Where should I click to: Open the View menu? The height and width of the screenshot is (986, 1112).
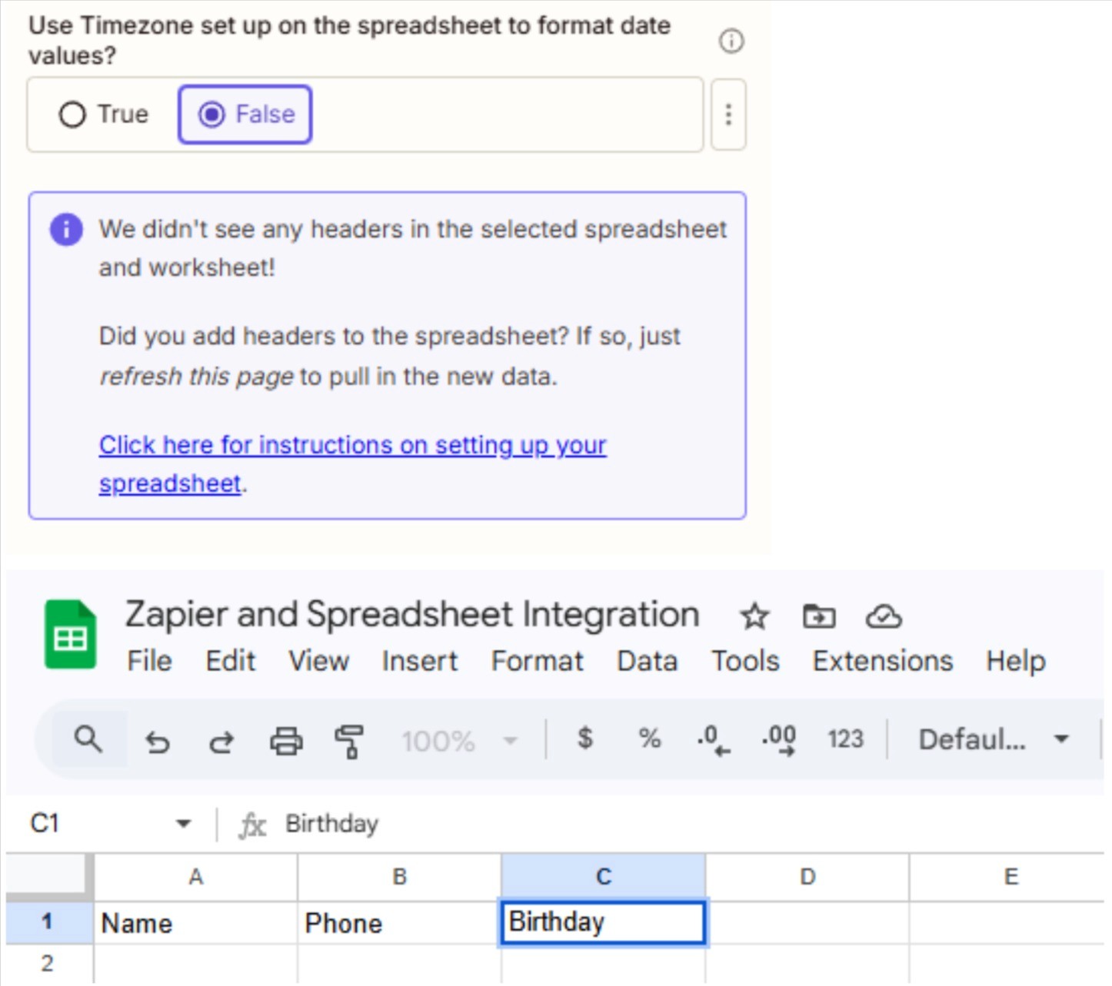319,661
